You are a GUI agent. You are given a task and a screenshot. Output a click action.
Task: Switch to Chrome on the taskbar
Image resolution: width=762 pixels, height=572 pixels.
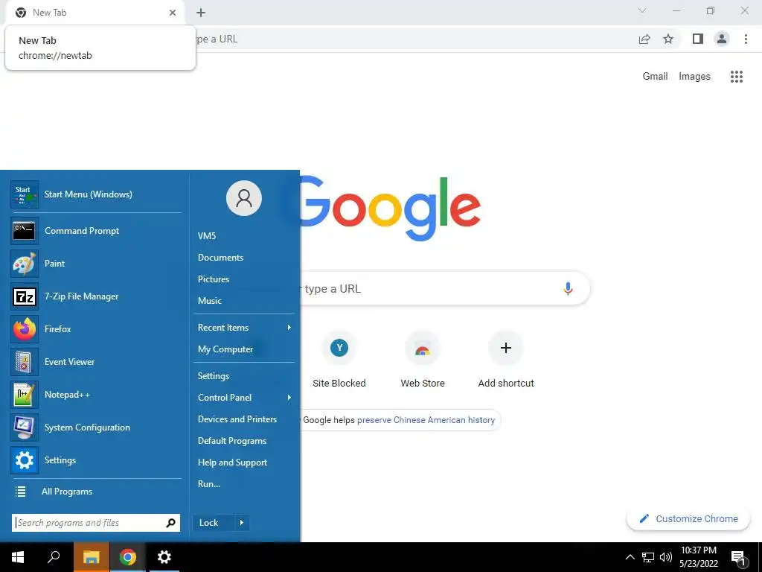click(128, 557)
